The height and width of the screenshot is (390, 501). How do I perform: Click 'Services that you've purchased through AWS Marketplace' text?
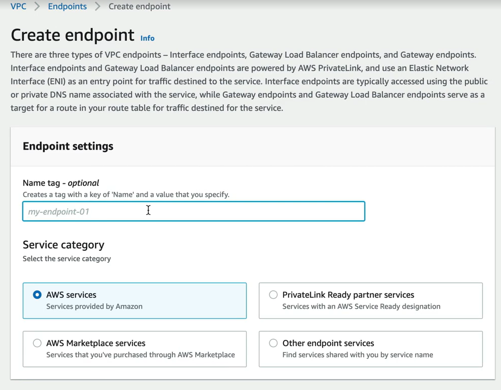[x=141, y=355]
